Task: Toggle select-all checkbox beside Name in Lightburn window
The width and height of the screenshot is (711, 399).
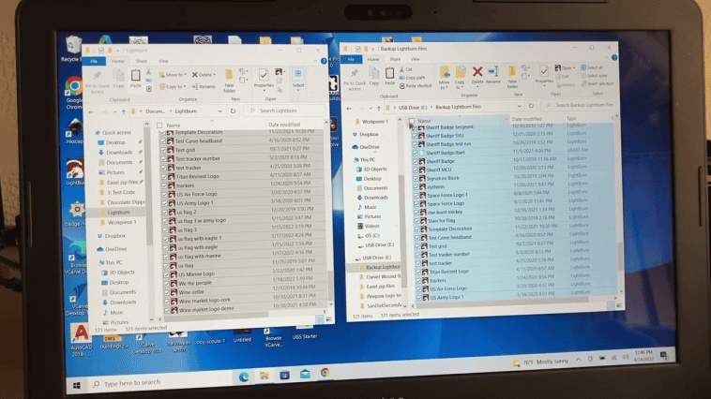Action: (x=159, y=125)
